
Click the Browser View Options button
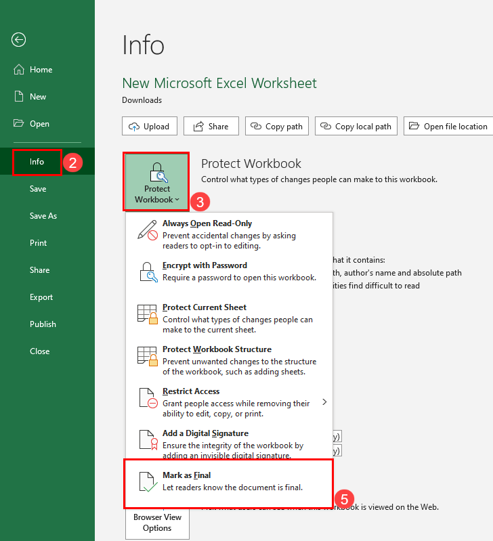157,523
